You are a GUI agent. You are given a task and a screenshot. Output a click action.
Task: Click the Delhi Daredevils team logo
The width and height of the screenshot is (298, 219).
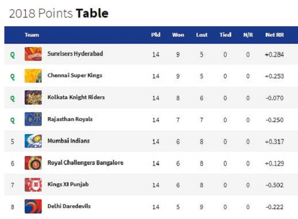click(x=33, y=206)
